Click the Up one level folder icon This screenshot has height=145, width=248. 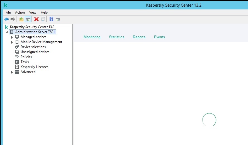21,19
